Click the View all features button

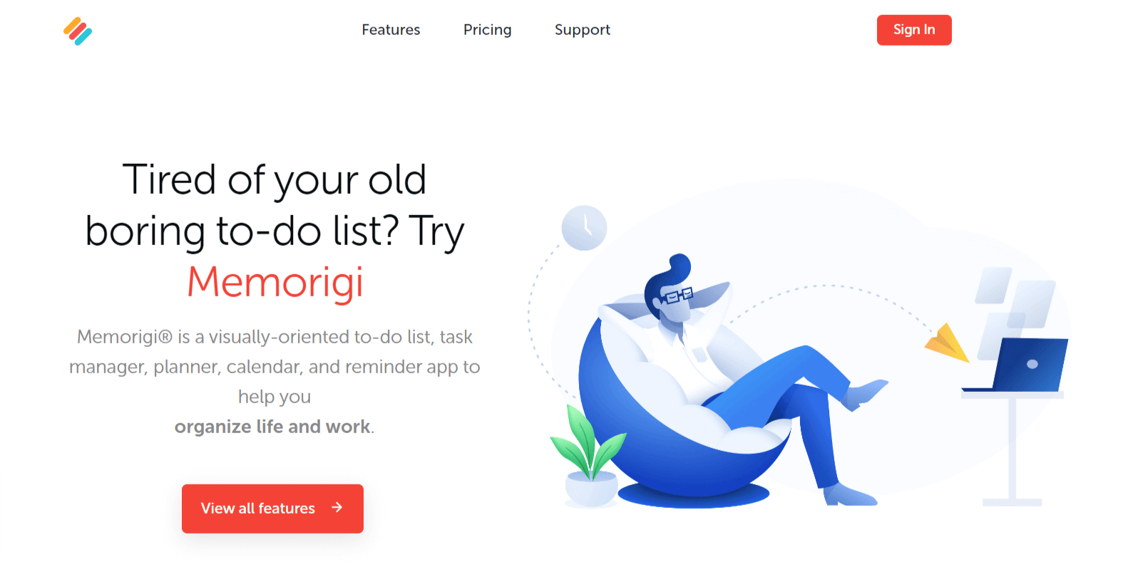(x=272, y=509)
